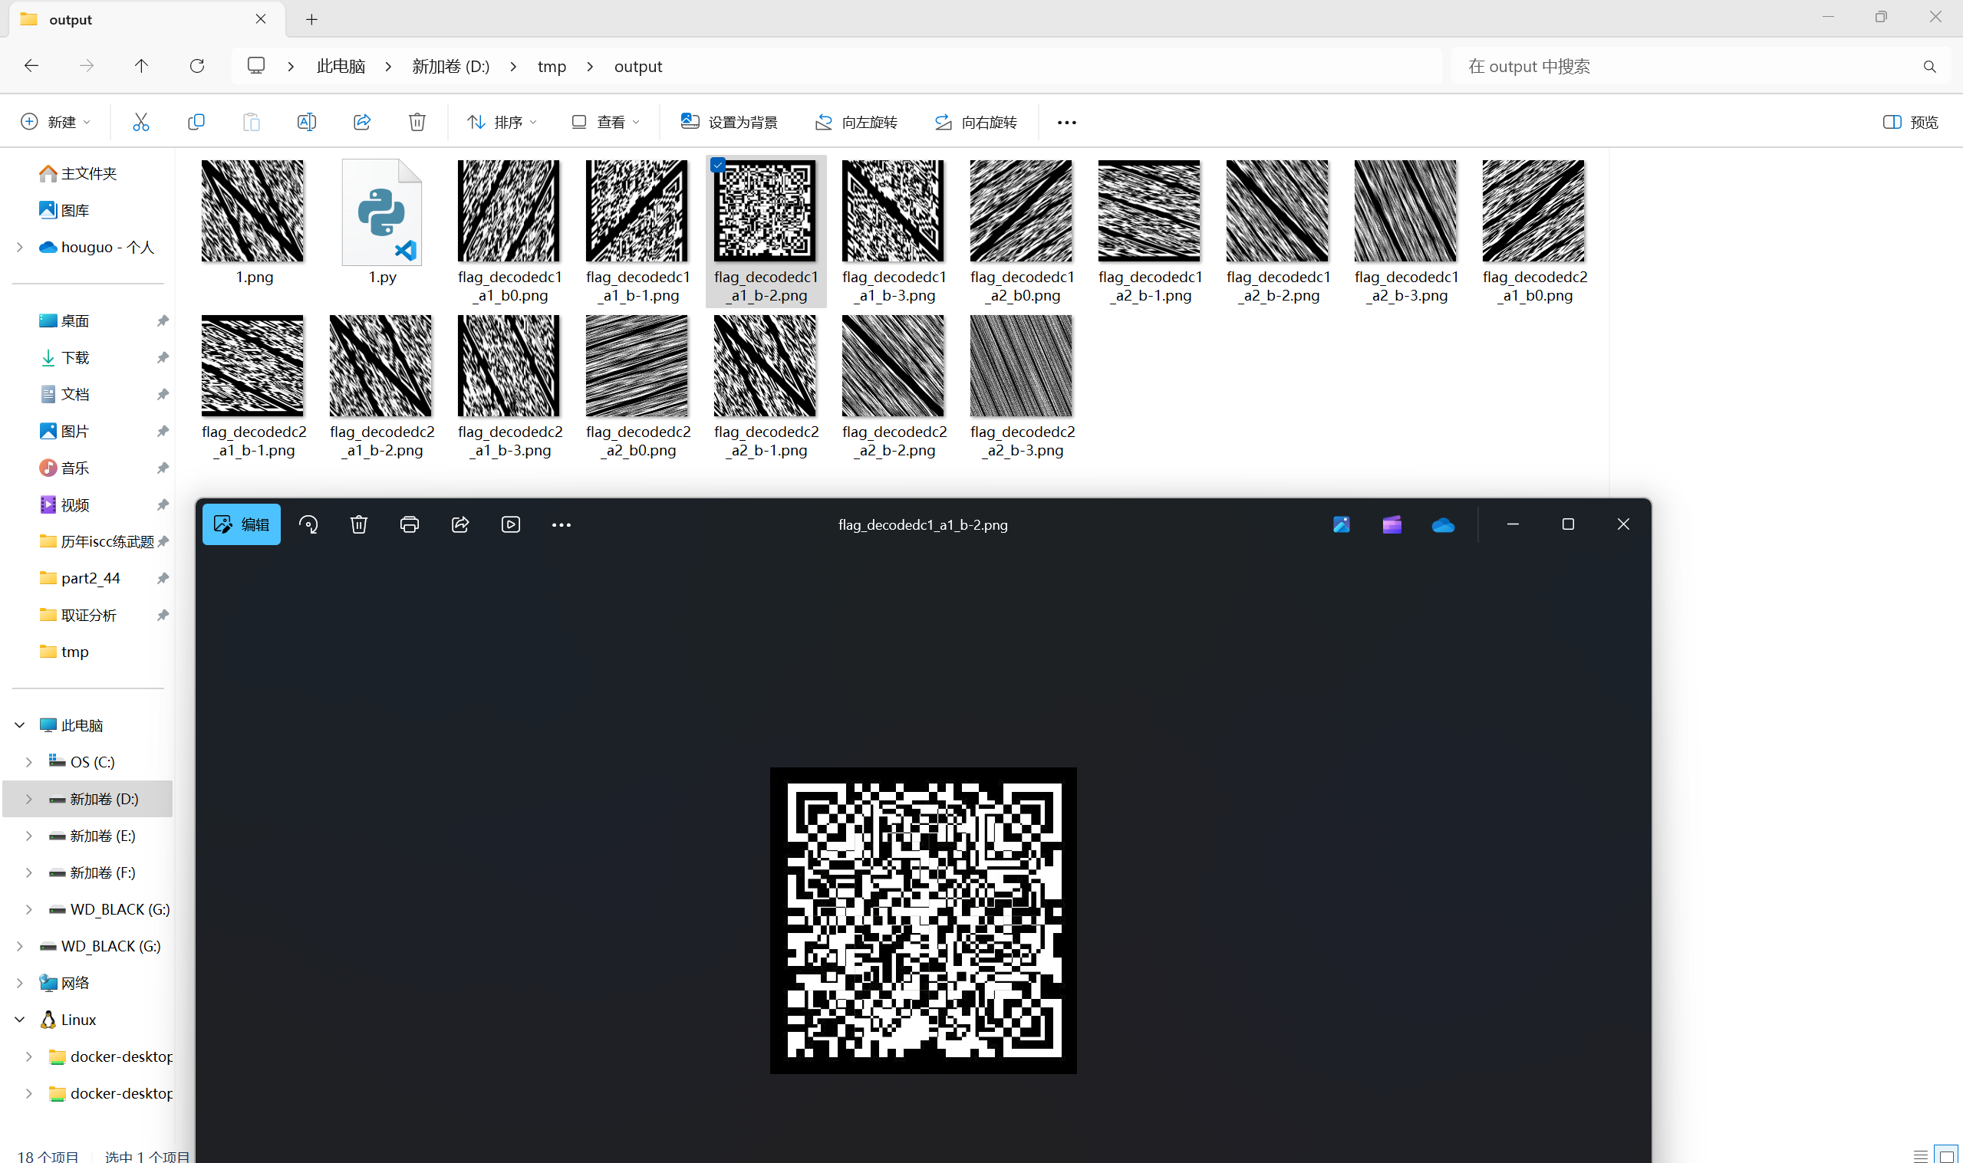
Task: Go up one folder level arrow
Action: pyautogui.click(x=141, y=66)
